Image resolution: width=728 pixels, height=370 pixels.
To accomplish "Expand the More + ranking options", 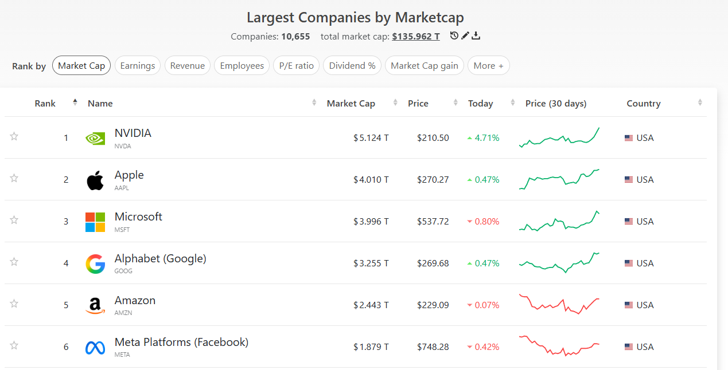I will [488, 66].
